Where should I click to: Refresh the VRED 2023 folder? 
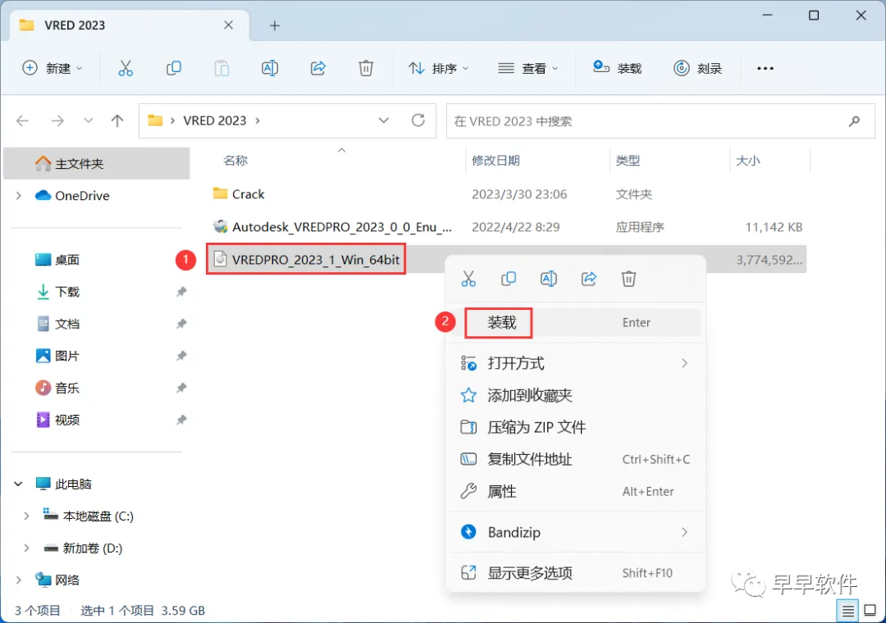tap(418, 121)
